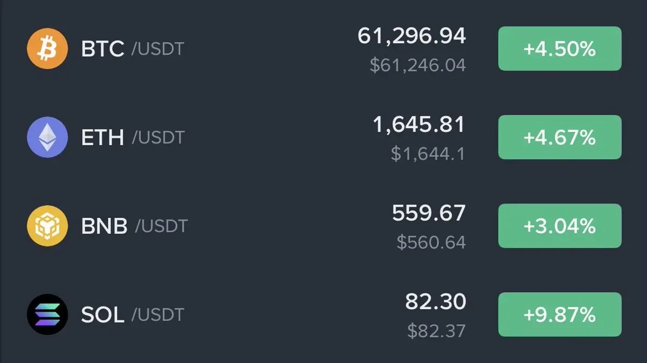Click the orange Bitcoin coin icon
The width and height of the screenshot is (647, 363).
(47, 49)
